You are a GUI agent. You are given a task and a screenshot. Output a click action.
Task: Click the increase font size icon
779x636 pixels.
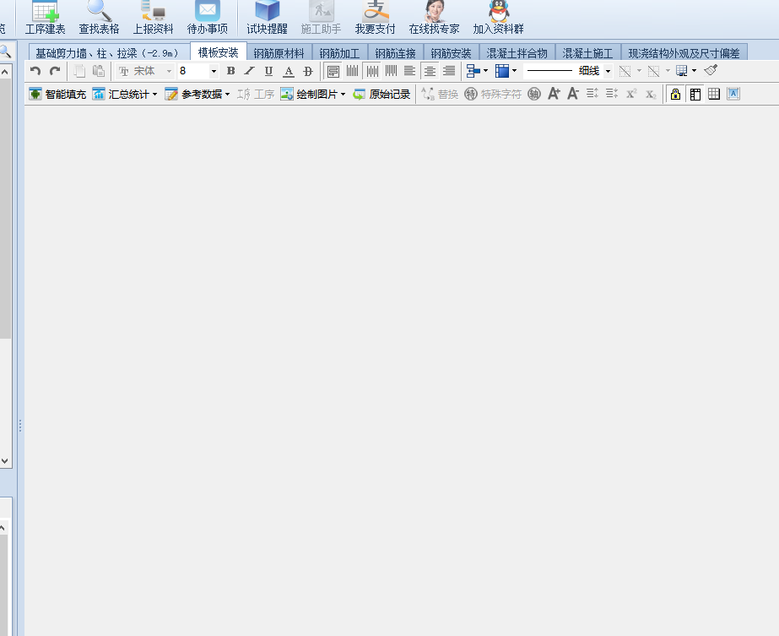tap(554, 94)
